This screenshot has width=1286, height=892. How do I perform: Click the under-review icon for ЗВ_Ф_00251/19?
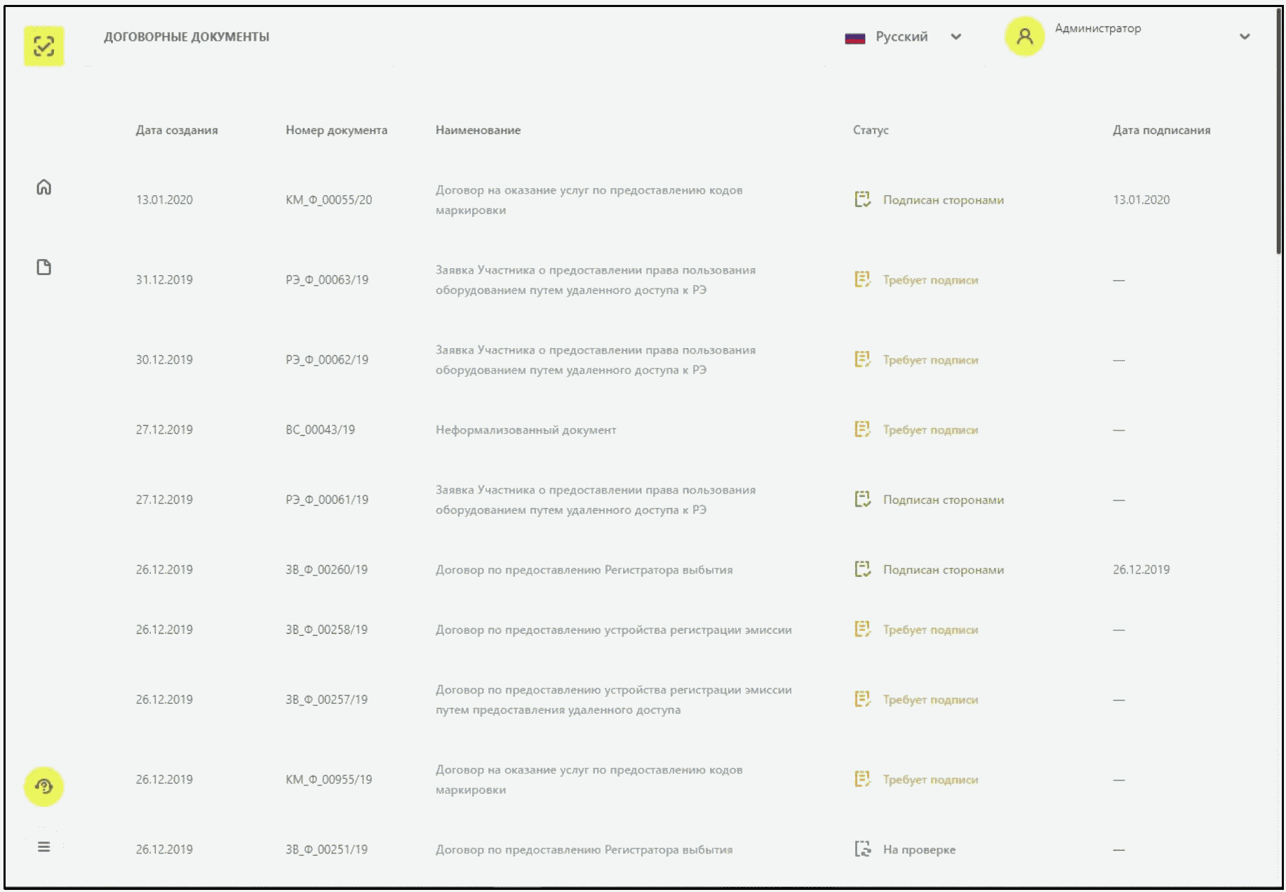tap(862, 849)
